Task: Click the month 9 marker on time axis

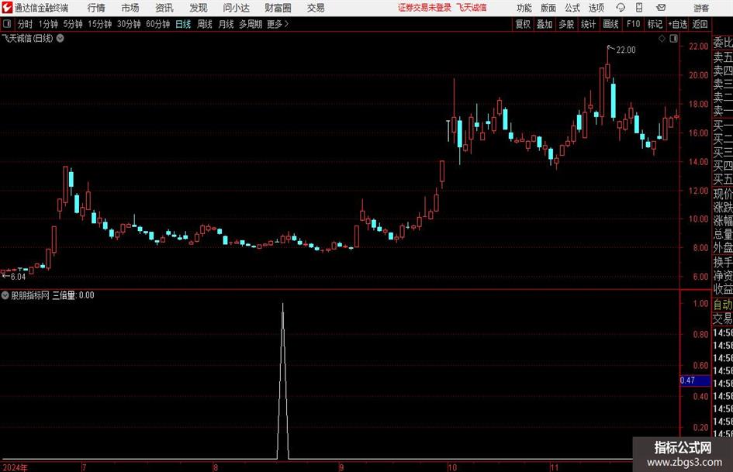Action: pyautogui.click(x=342, y=467)
